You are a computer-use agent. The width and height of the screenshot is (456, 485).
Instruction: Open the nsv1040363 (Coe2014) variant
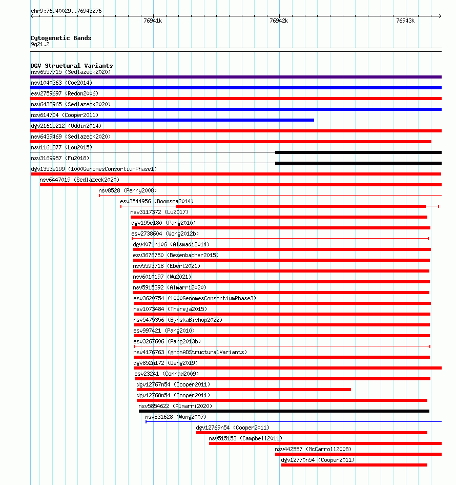61,83
